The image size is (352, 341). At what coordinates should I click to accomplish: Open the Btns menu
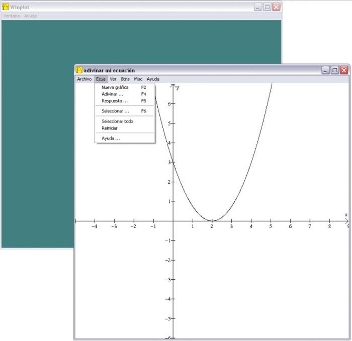point(125,79)
